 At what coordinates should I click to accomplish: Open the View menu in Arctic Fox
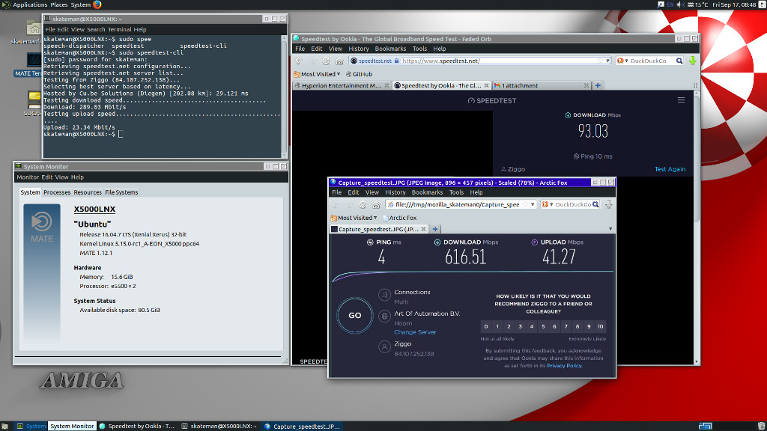coord(372,192)
